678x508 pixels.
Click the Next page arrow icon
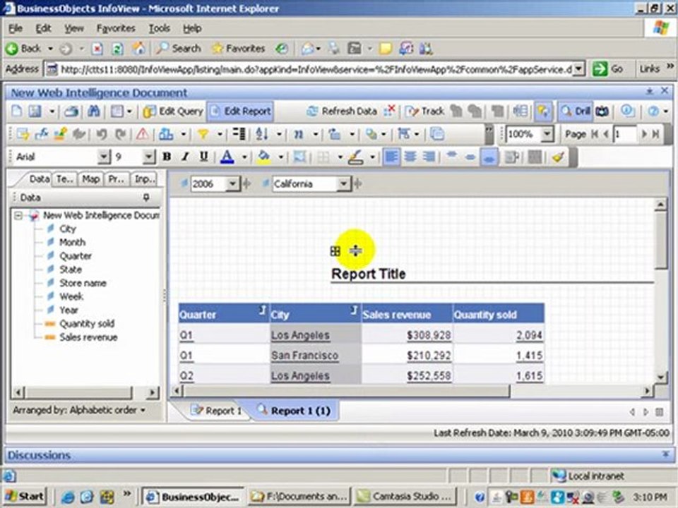tap(645, 134)
